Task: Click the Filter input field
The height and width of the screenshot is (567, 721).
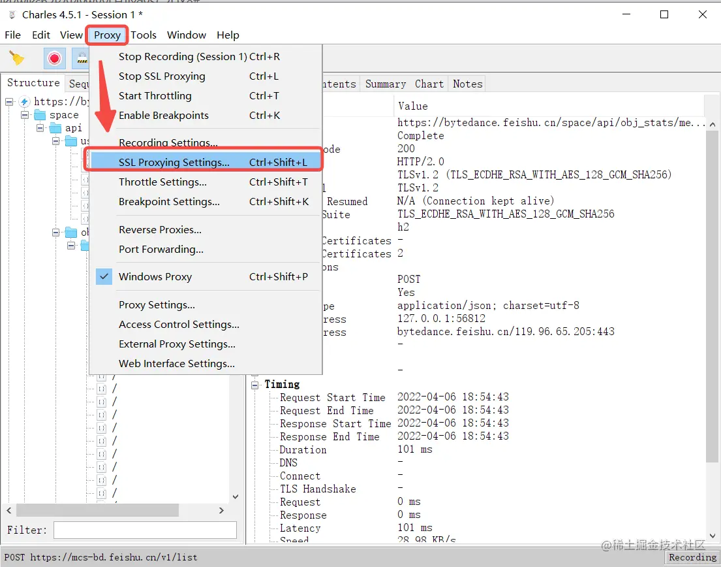Action: pos(145,530)
